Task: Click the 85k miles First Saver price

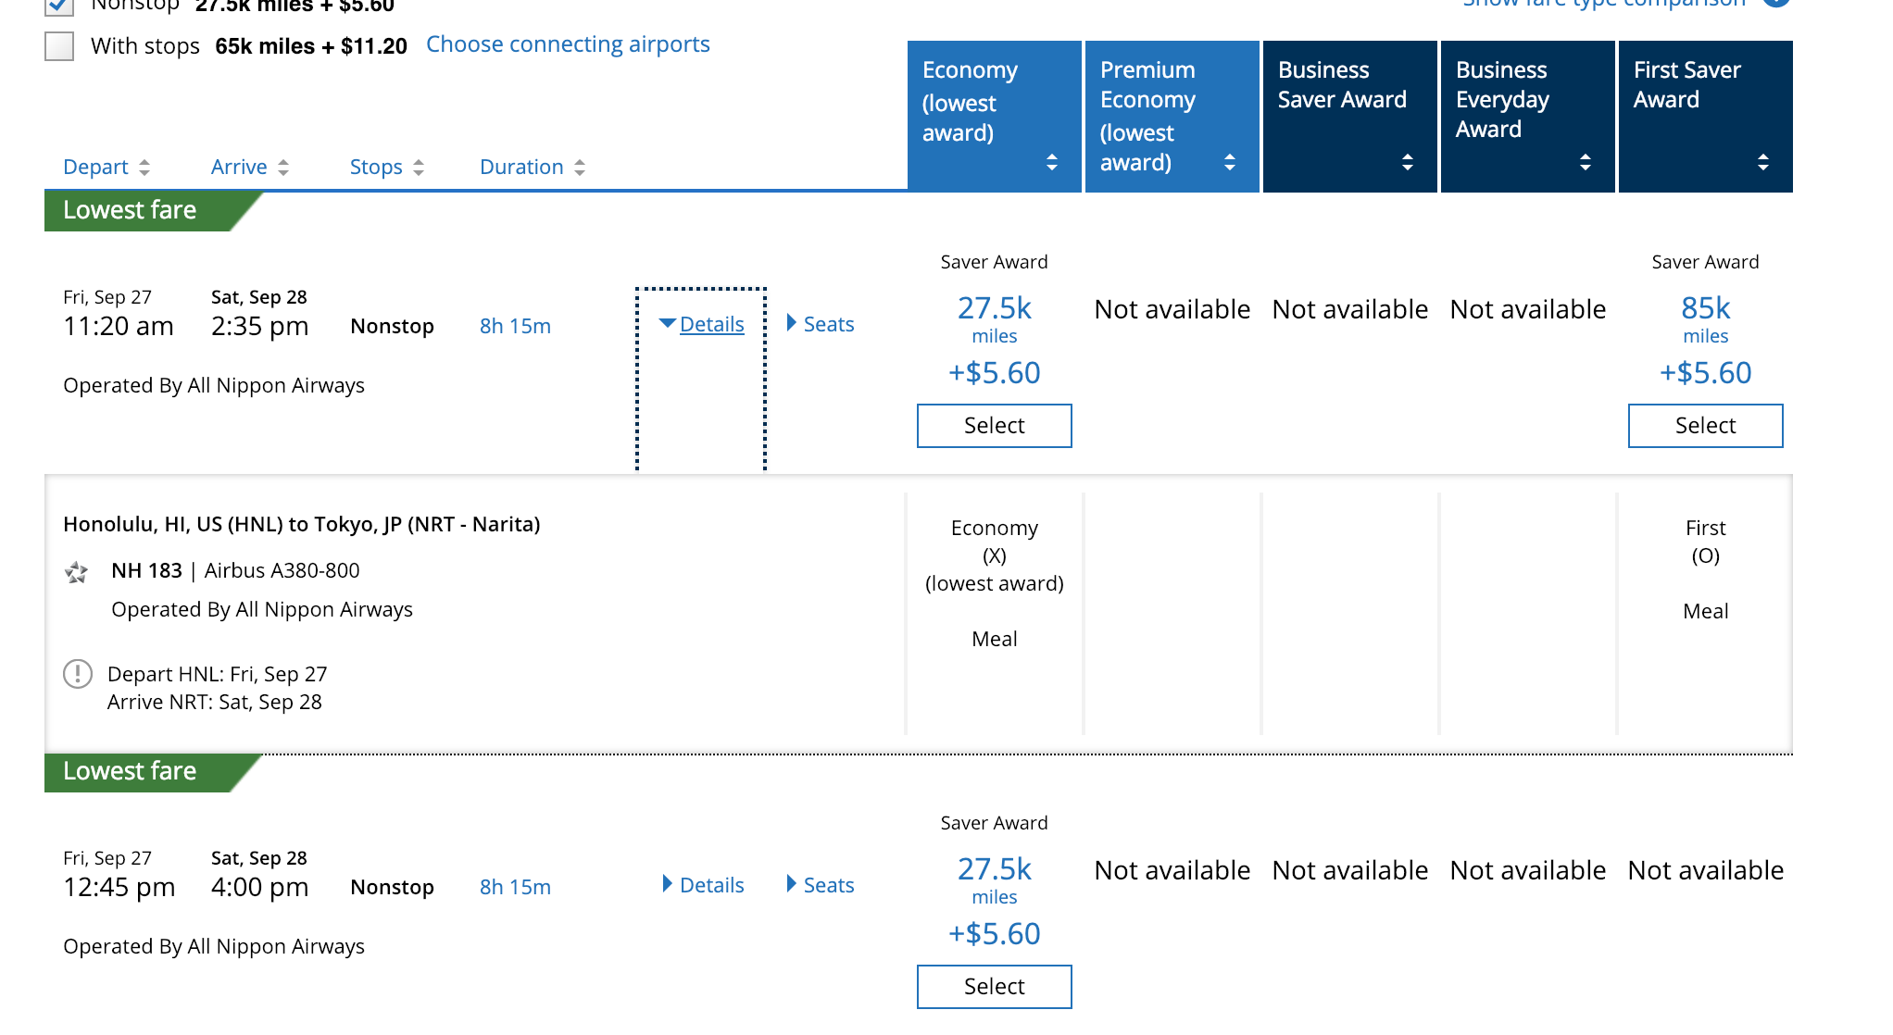Action: pyautogui.click(x=1706, y=318)
